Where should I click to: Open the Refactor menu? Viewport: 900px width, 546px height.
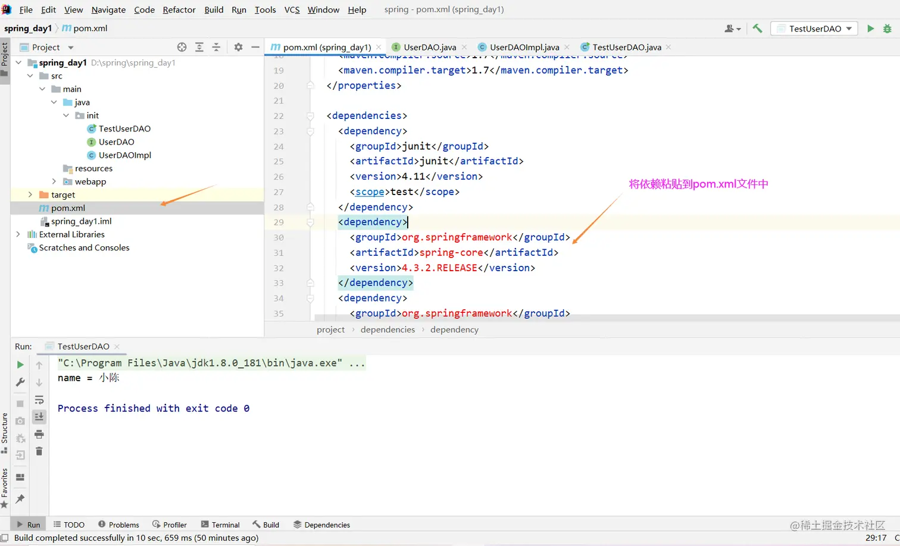click(x=179, y=10)
